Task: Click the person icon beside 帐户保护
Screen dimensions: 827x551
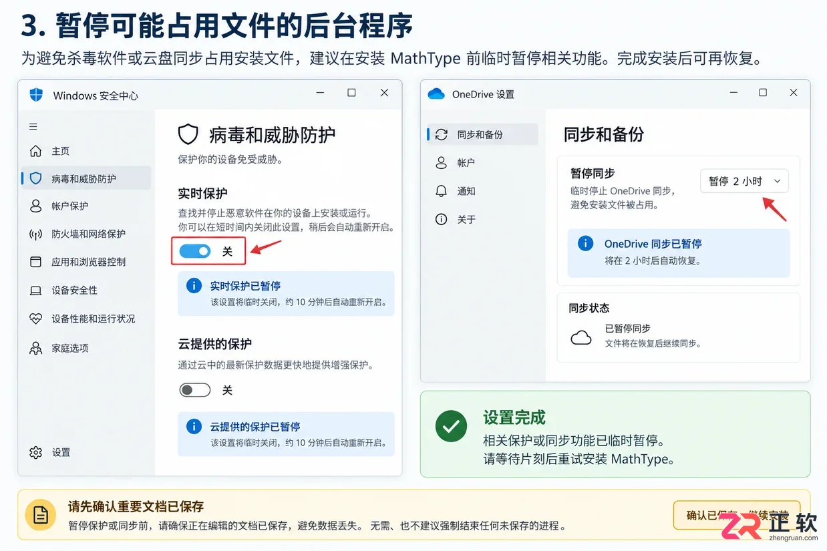Action: (36, 206)
